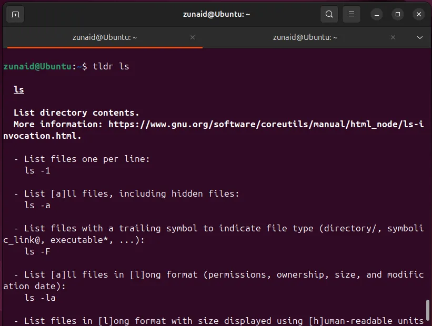
Task: Open the tab list dropdown chevron
Action: click(419, 37)
